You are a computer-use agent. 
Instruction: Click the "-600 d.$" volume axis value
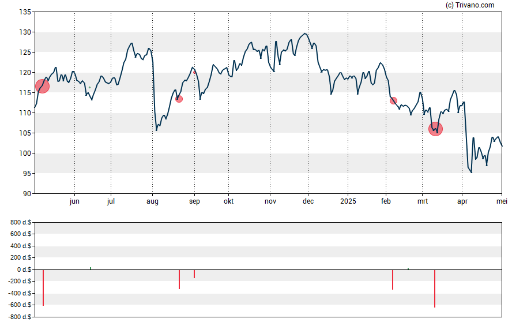20,305
